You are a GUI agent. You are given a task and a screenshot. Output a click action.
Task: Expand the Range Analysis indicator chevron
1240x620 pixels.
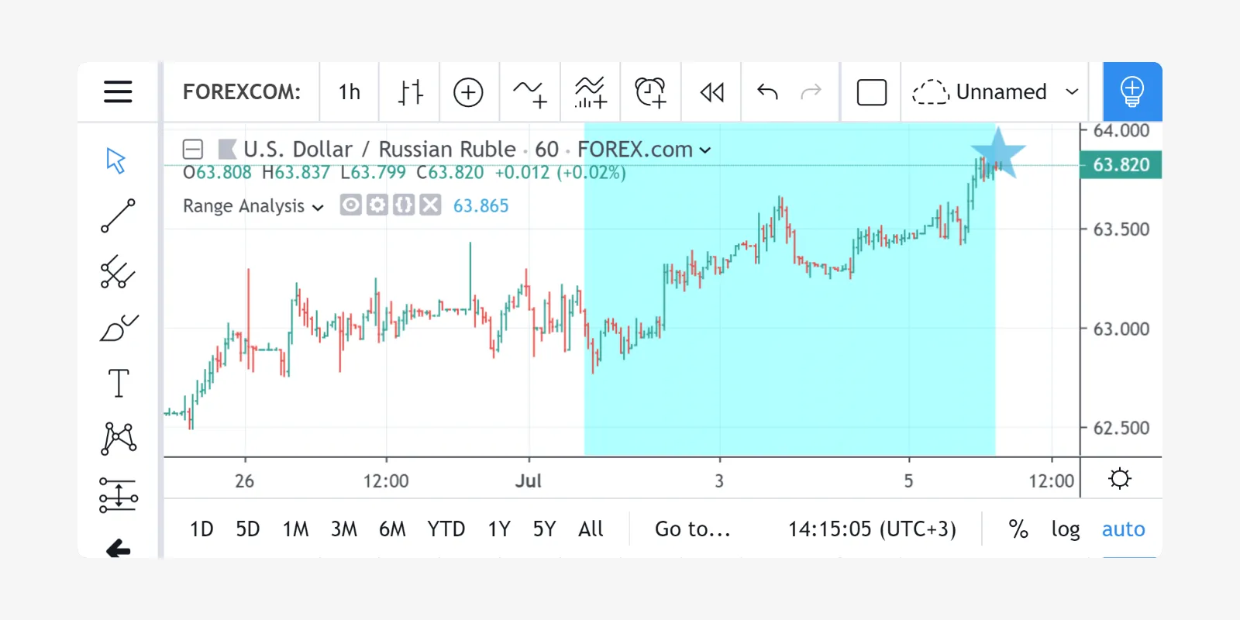click(318, 207)
